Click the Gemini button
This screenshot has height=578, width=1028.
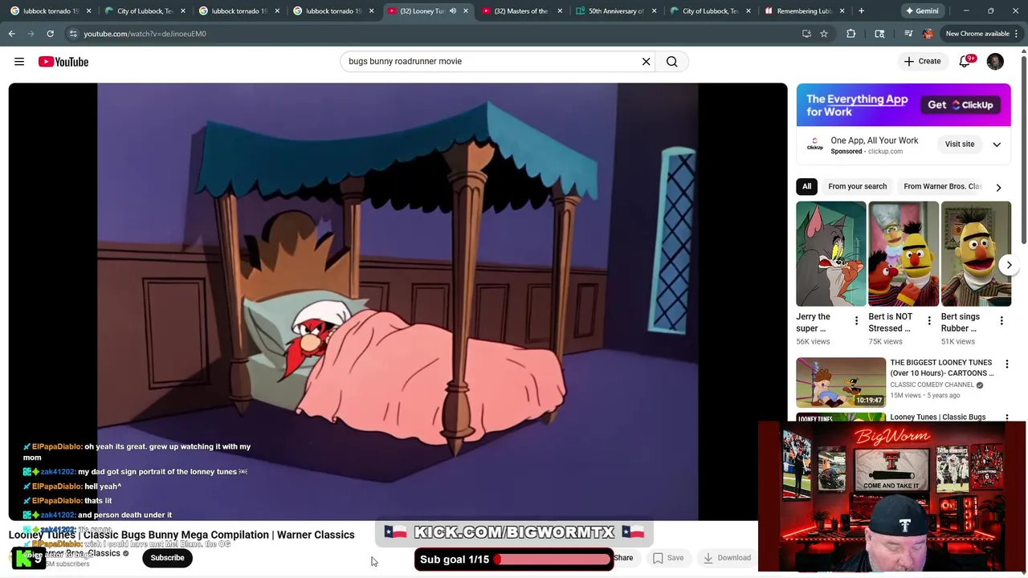pos(922,11)
